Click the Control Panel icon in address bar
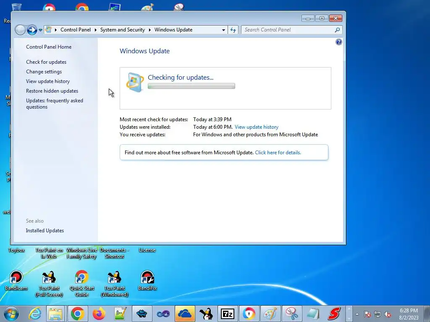 coord(48,30)
